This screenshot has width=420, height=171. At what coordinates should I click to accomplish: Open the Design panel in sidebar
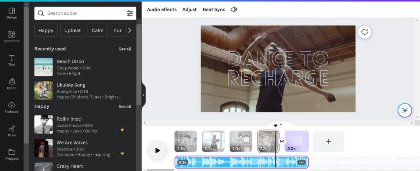(x=12, y=13)
